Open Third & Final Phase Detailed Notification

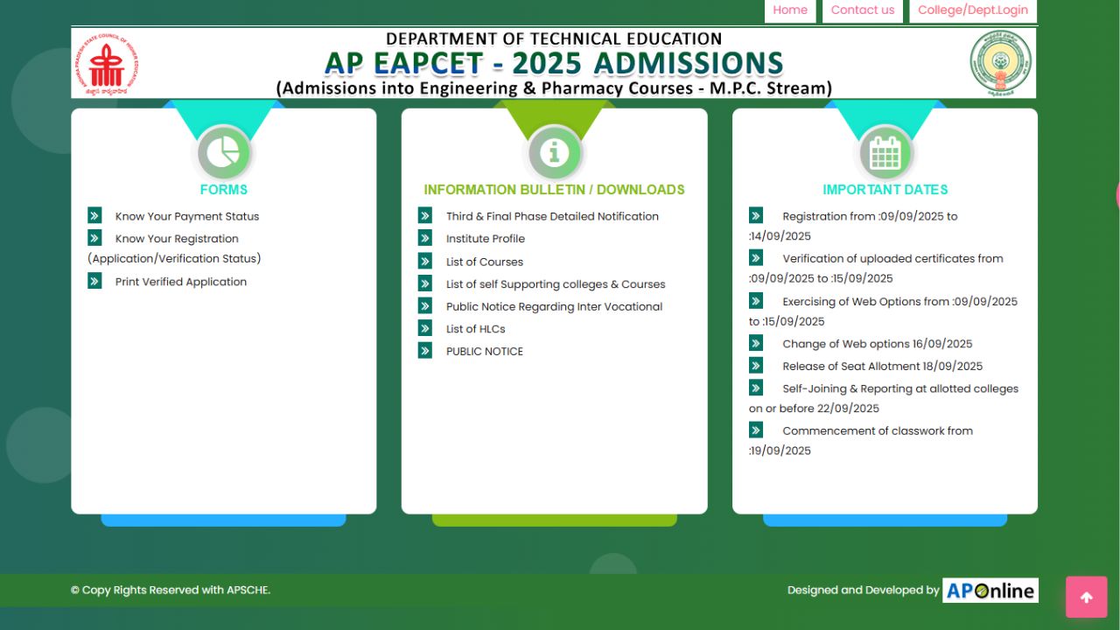(552, 216)
